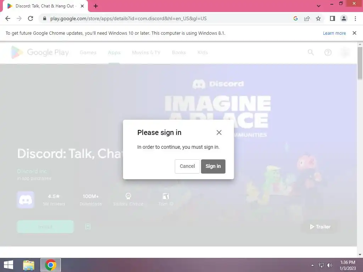Open File Explorer from taskbar
The width and height of the screenshot is (363, 272).
(x=29, y=265)
